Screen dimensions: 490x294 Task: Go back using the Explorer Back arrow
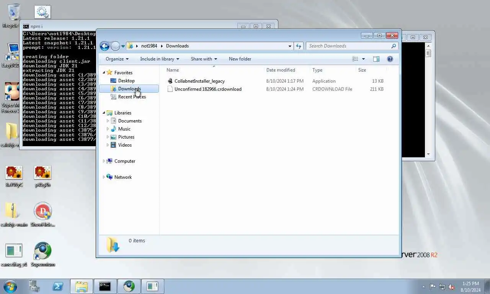coord(105,46)
